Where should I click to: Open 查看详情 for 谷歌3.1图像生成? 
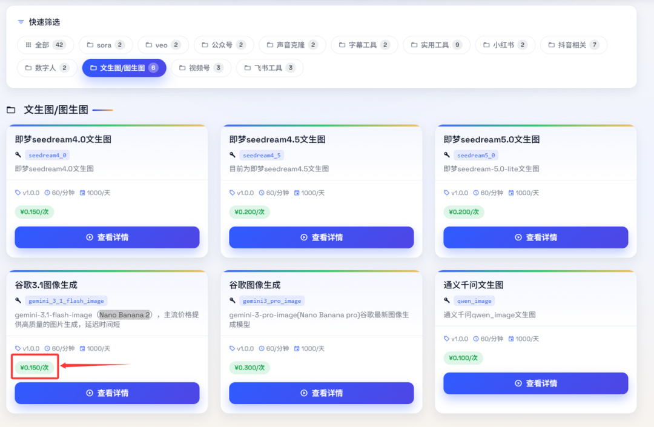pyautogui.click(x=107, y=393)
